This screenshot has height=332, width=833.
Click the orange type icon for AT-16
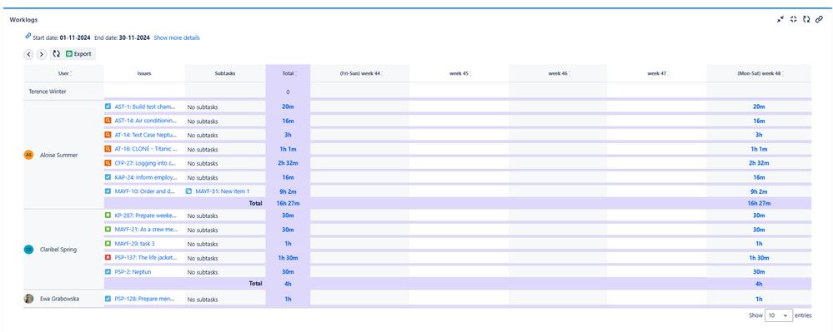click(x=108, y=149)
